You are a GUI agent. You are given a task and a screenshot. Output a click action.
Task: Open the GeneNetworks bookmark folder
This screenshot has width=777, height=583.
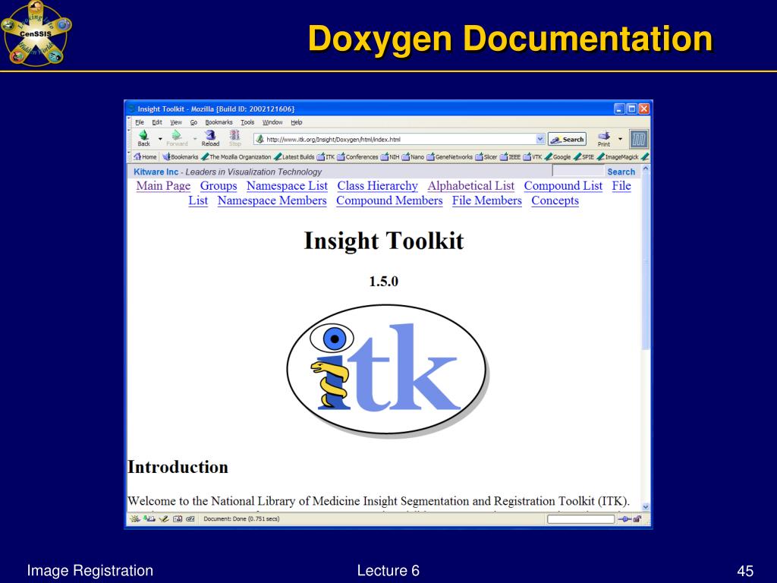449,156
